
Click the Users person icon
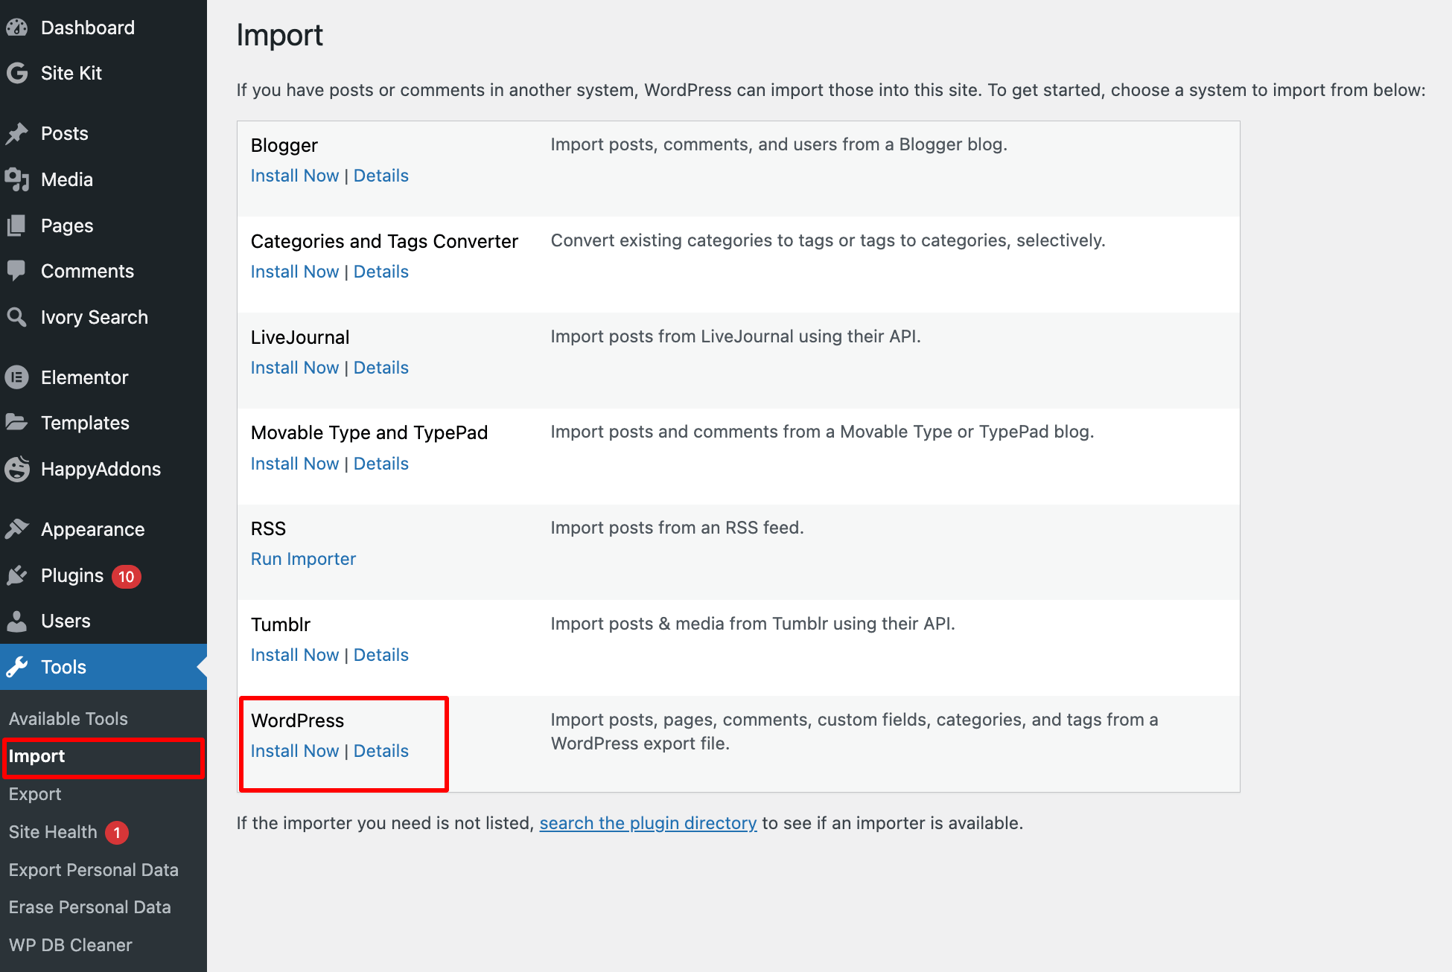click(16, 621)
